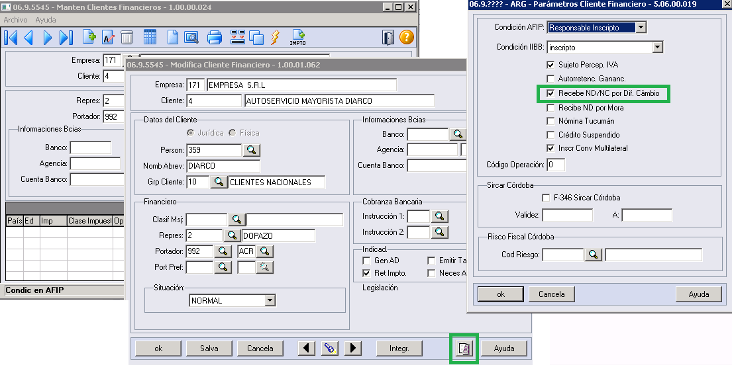Click the magnifier after Portador 992 field
Screen dimensions: 732x367
(x=223, y=251)
